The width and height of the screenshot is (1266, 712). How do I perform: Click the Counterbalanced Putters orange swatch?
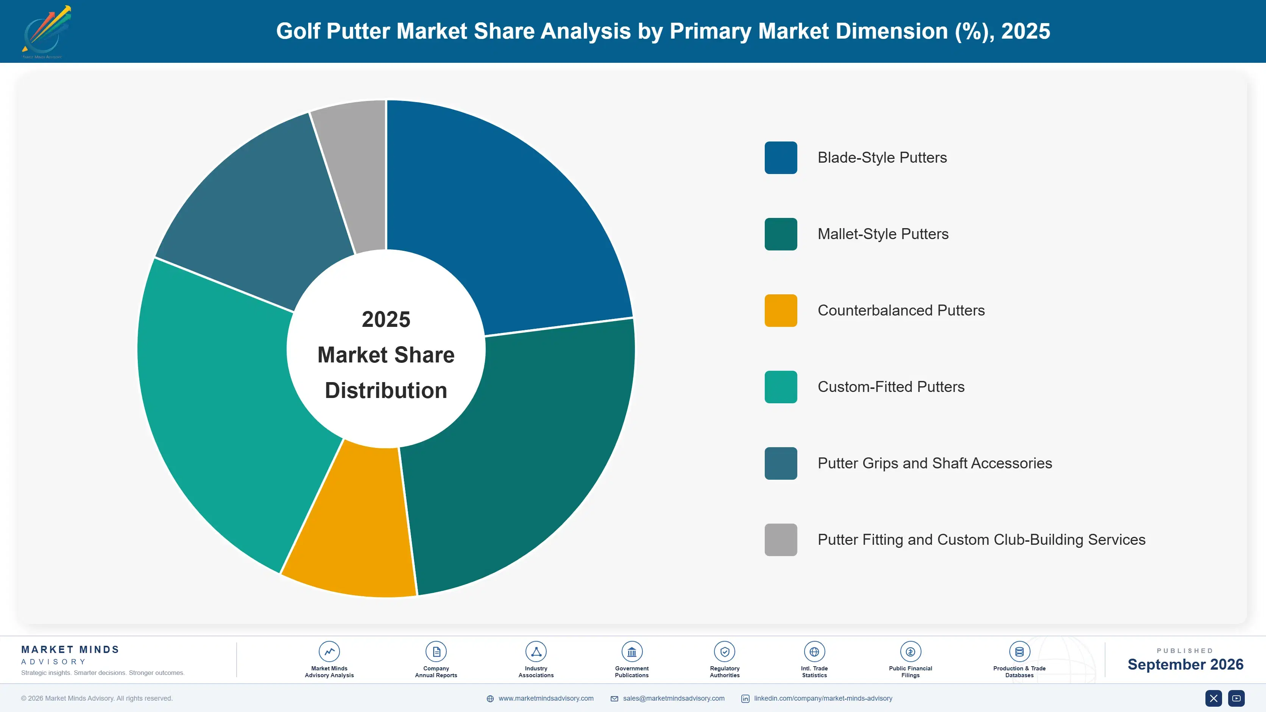(780, 310)
